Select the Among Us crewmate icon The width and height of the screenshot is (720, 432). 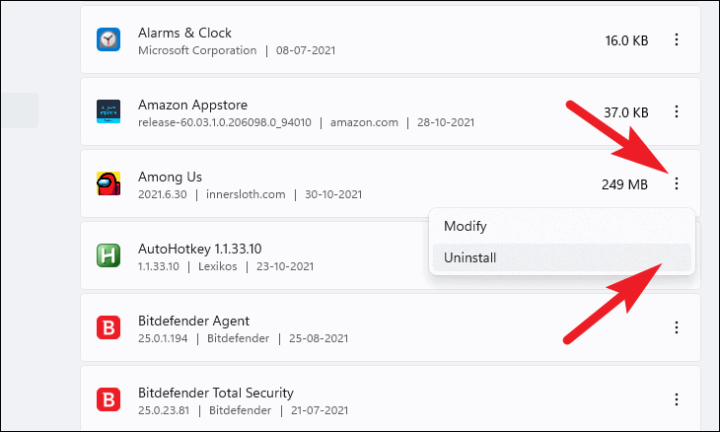(108, 183)
